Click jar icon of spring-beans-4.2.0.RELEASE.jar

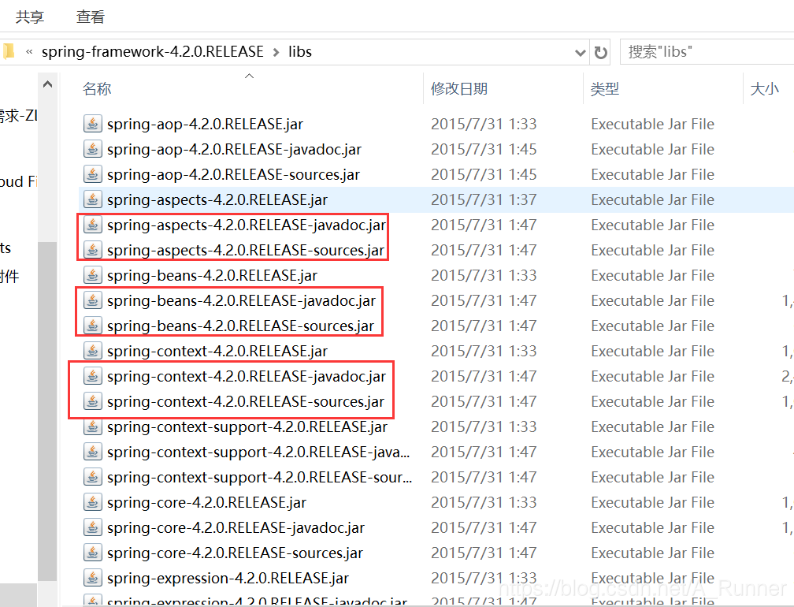click(93, 275)
